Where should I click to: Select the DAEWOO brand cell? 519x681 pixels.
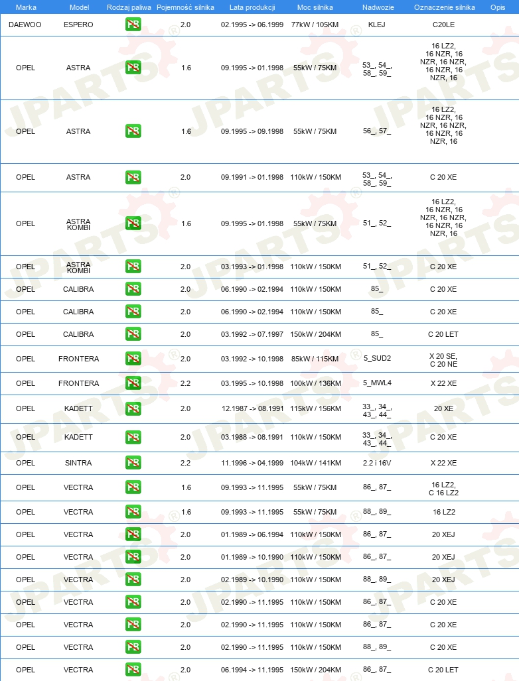point(25,25)
